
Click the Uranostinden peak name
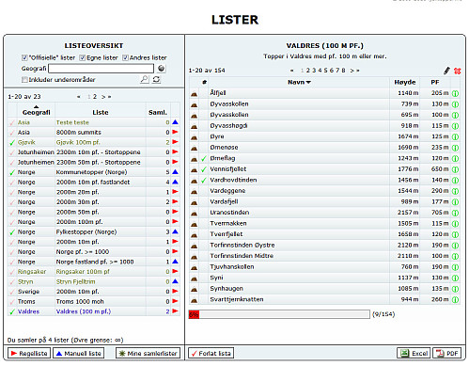(229, 213)
